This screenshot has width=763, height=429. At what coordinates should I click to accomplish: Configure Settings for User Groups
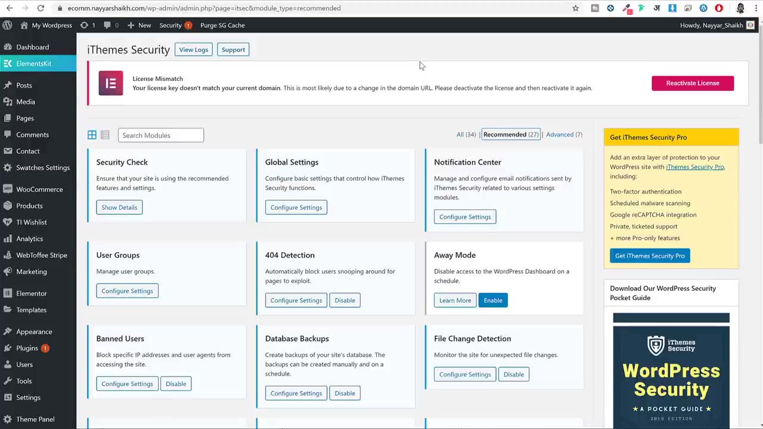(127, 291)
